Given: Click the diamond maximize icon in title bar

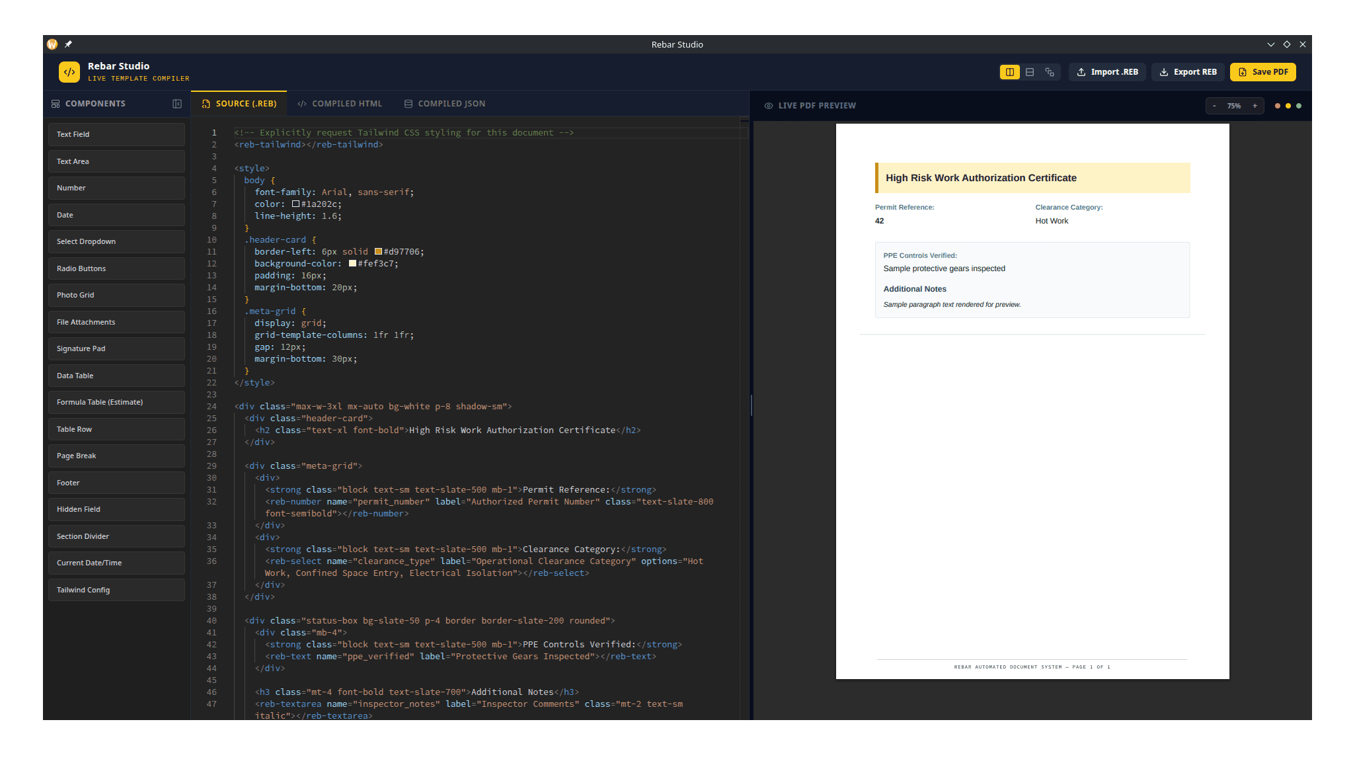Looking at the screenshot, I should 1286,44.
